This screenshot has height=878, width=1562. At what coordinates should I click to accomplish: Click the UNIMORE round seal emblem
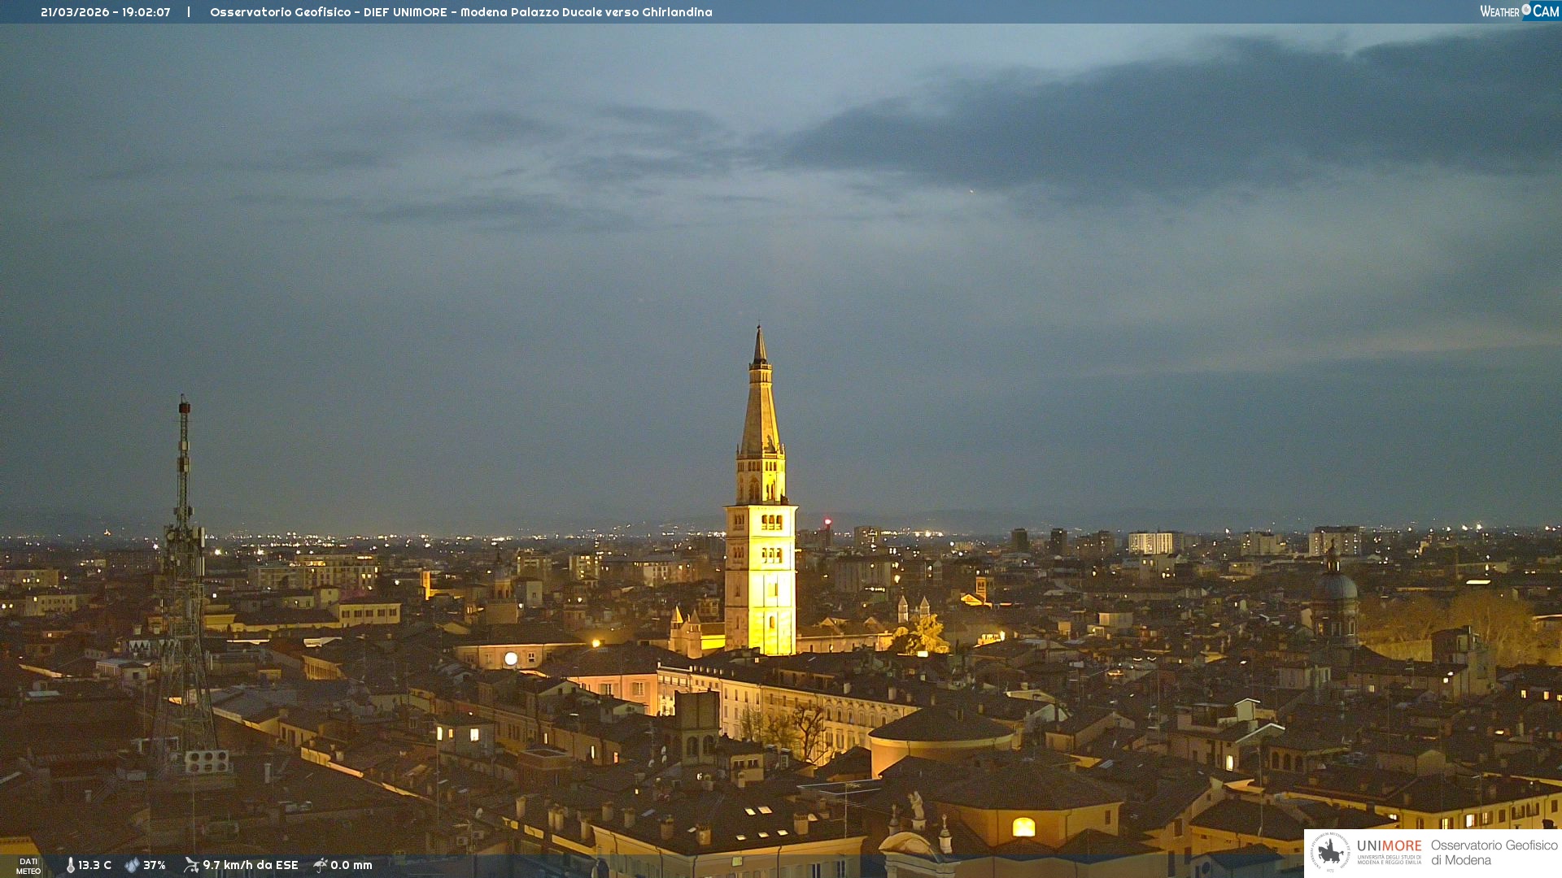tap(1330, 852)
